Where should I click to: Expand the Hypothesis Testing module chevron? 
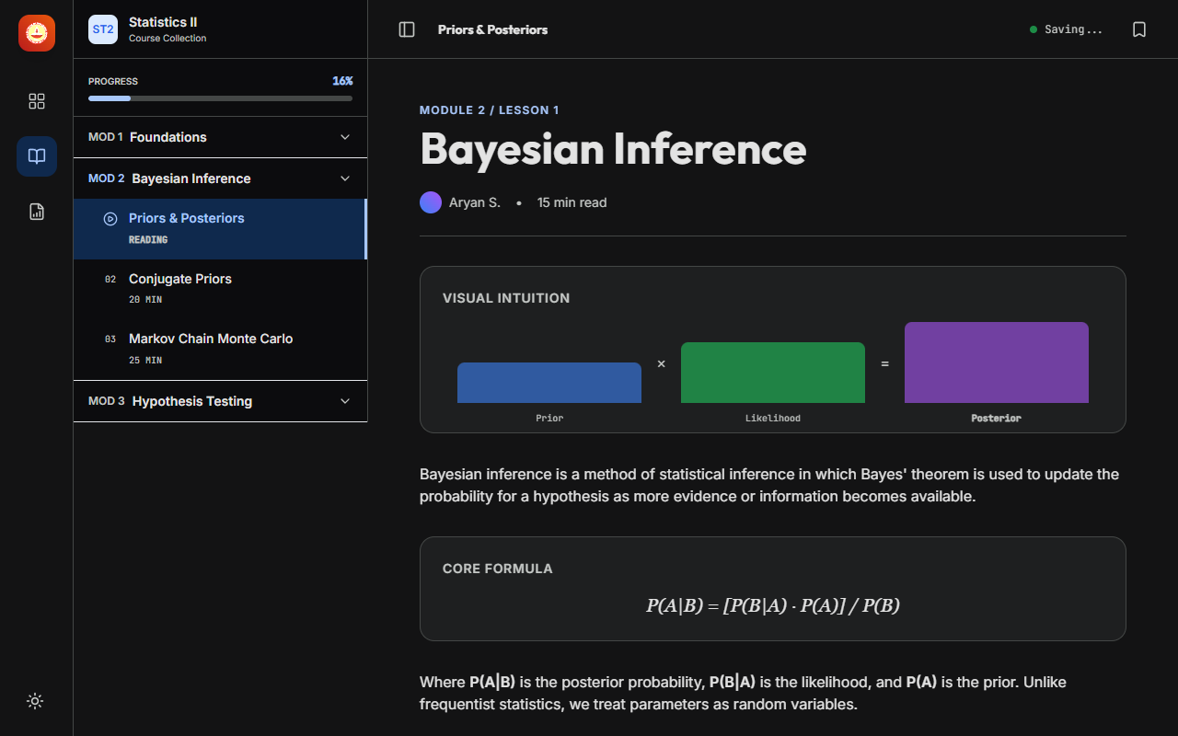[x=345, y=401]
